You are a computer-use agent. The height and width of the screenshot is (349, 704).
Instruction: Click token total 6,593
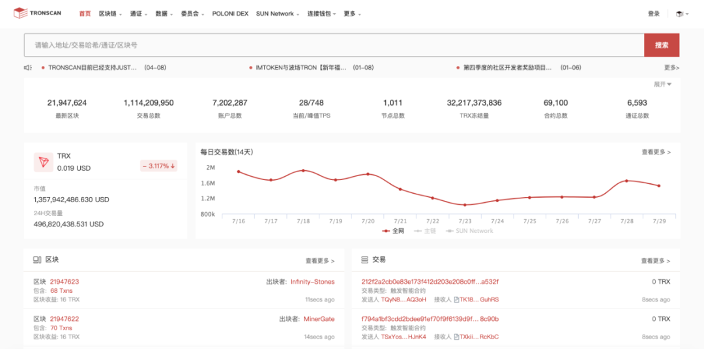[637, 103]
